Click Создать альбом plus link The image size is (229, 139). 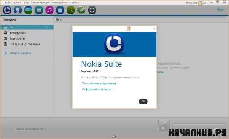click(x=17, y=53)
